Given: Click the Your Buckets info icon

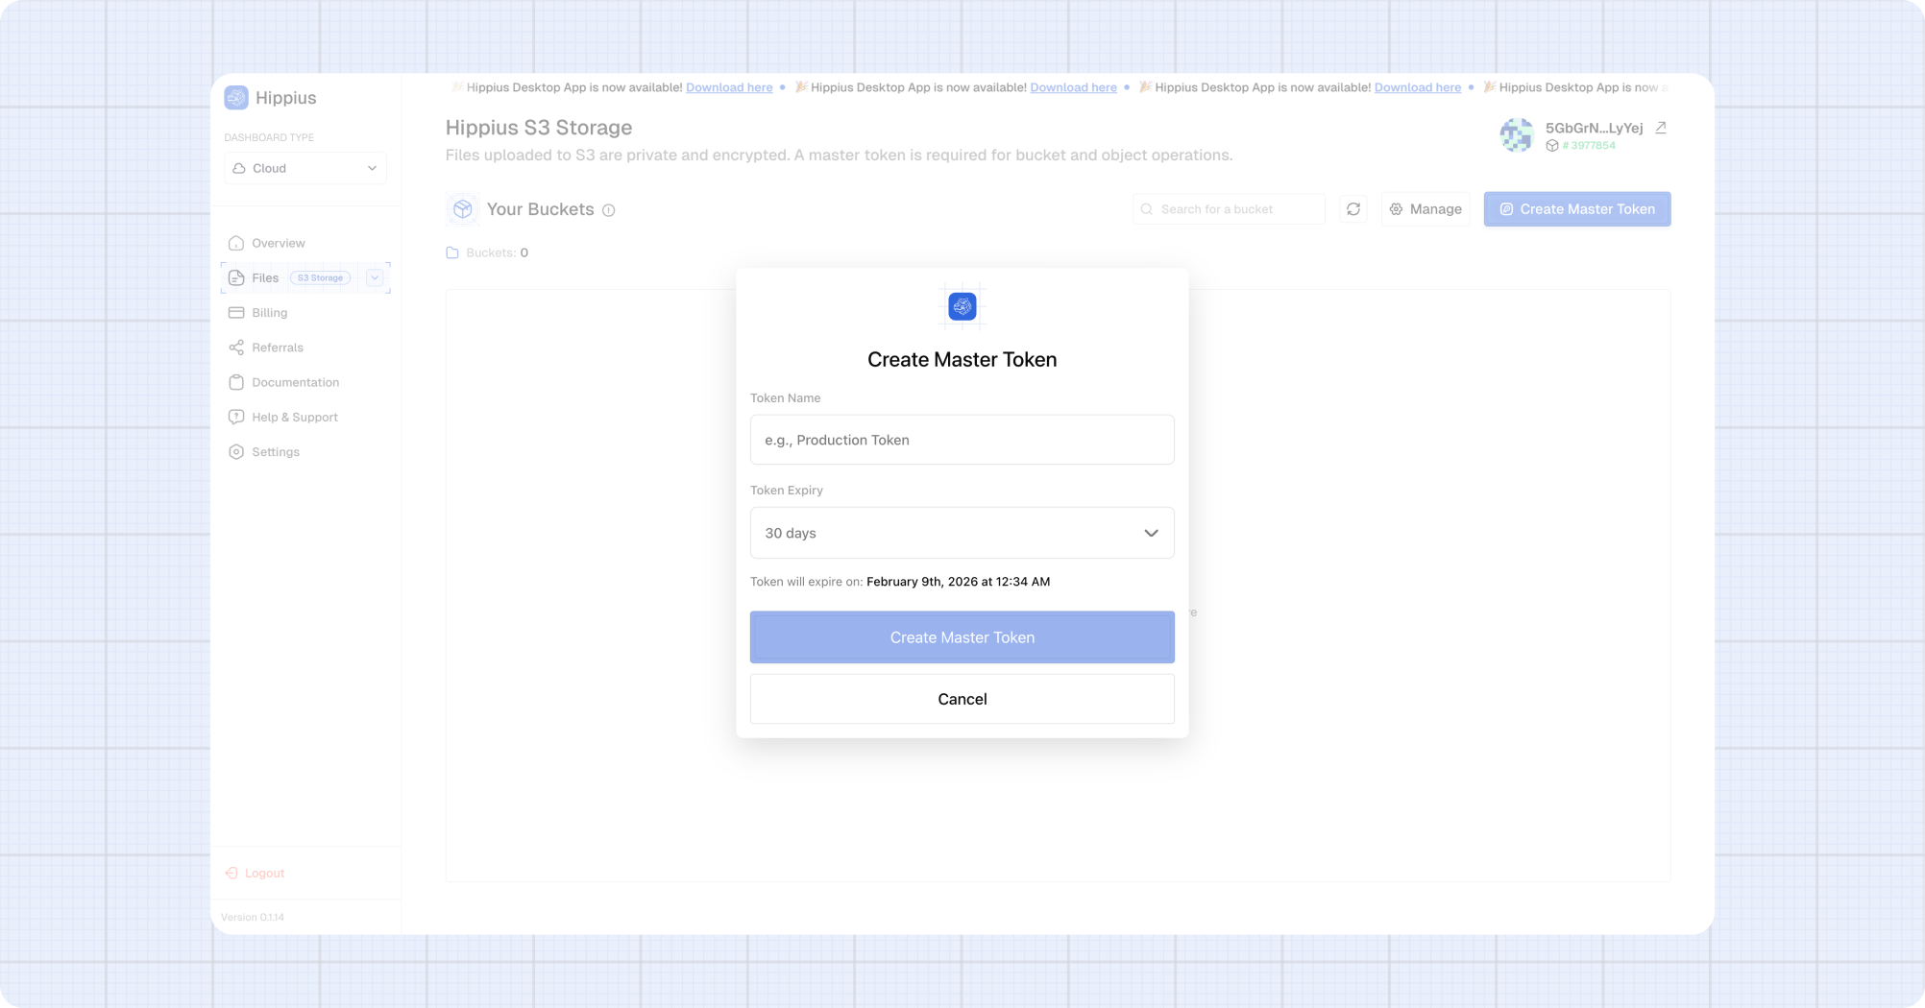Looking at the screenshot, I should 609,209.
